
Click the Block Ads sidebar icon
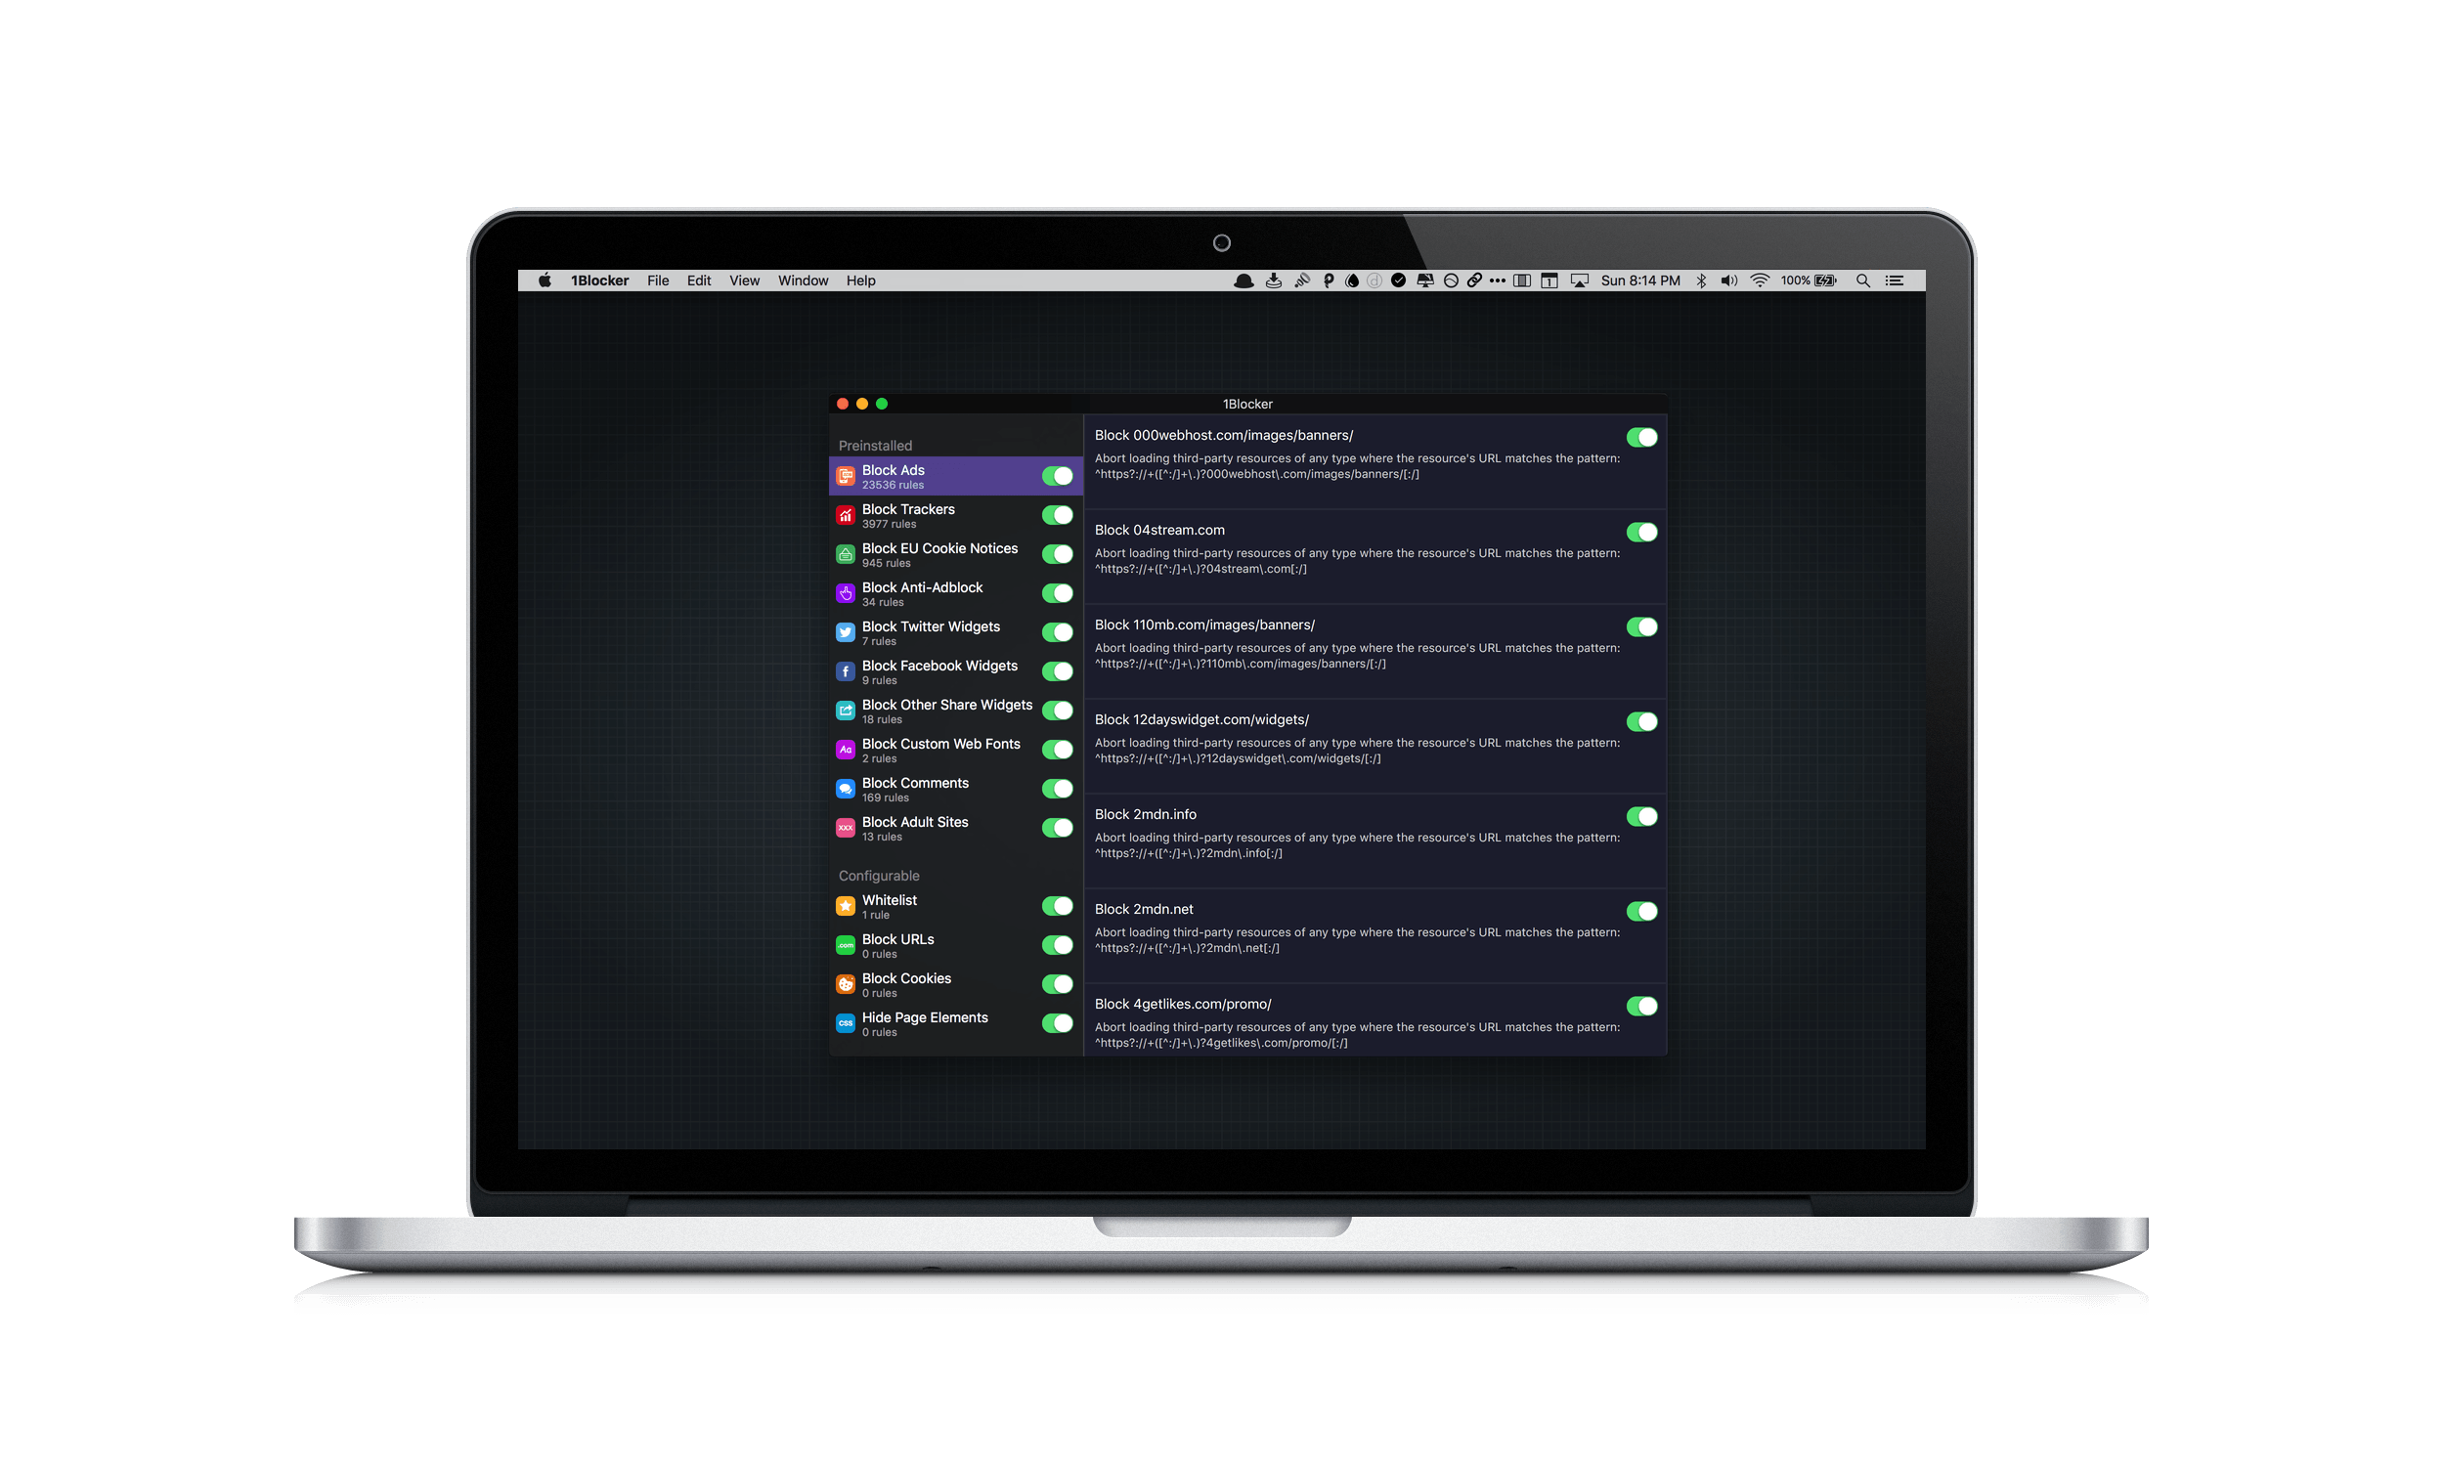843,477
